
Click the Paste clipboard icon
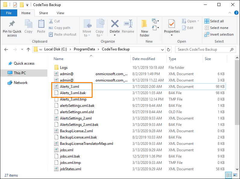[x=41, y=24]
